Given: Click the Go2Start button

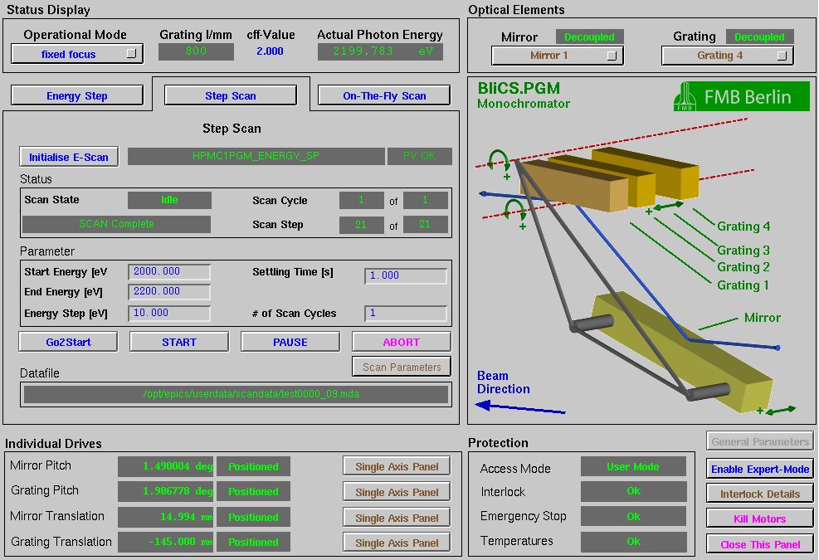Looking at the screenshot, I should coord(68,342).
